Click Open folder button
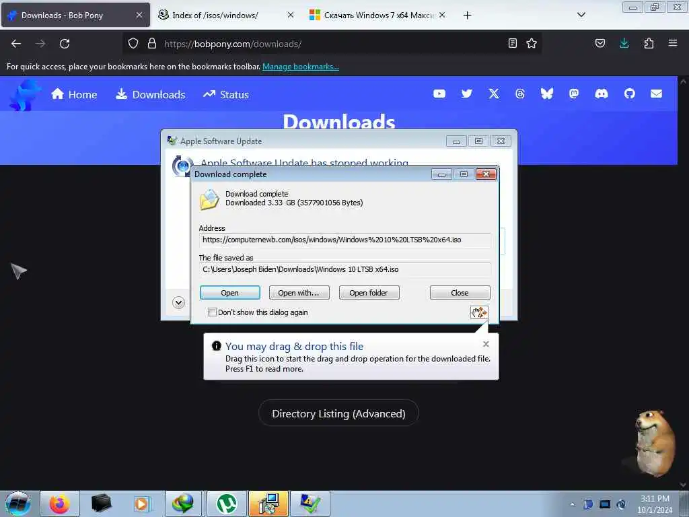689x517 pixels. (369, 293)
